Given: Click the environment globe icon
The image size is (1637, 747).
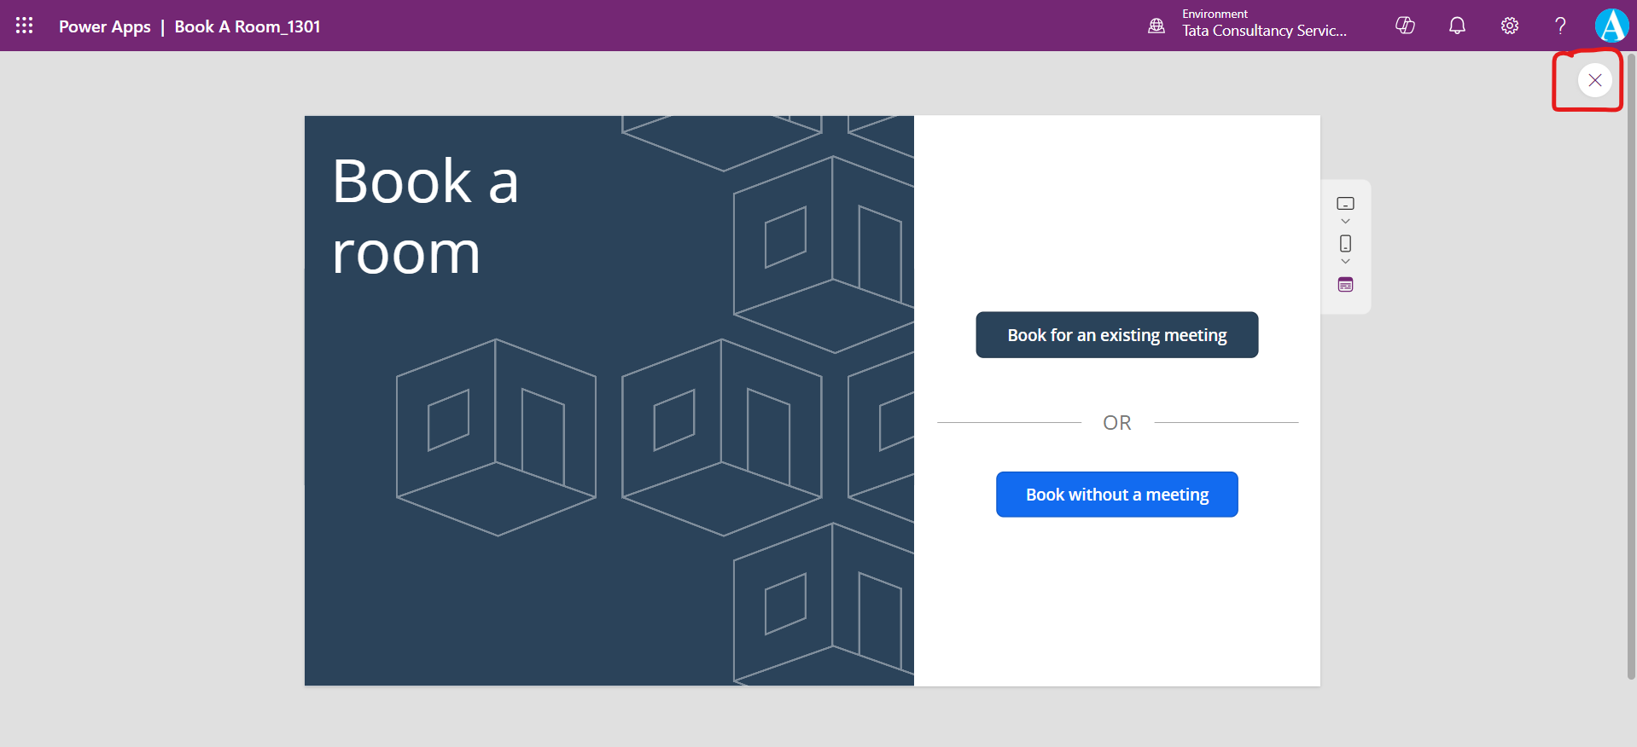Looking at the screenshot, I should (1156, 26).
